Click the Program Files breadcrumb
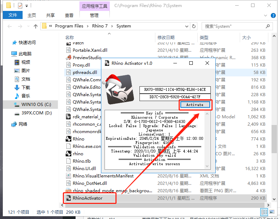Image resolution: width=280 pixels, height=219 pixels. tap(69, 26)
